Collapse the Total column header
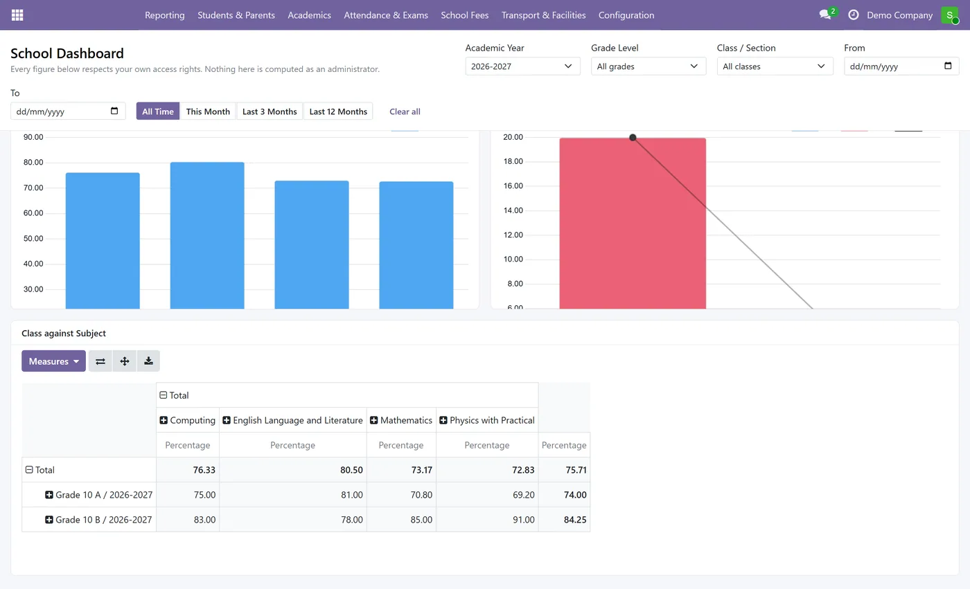The width and height of the screenshot is (970, 589). (347, 395)
